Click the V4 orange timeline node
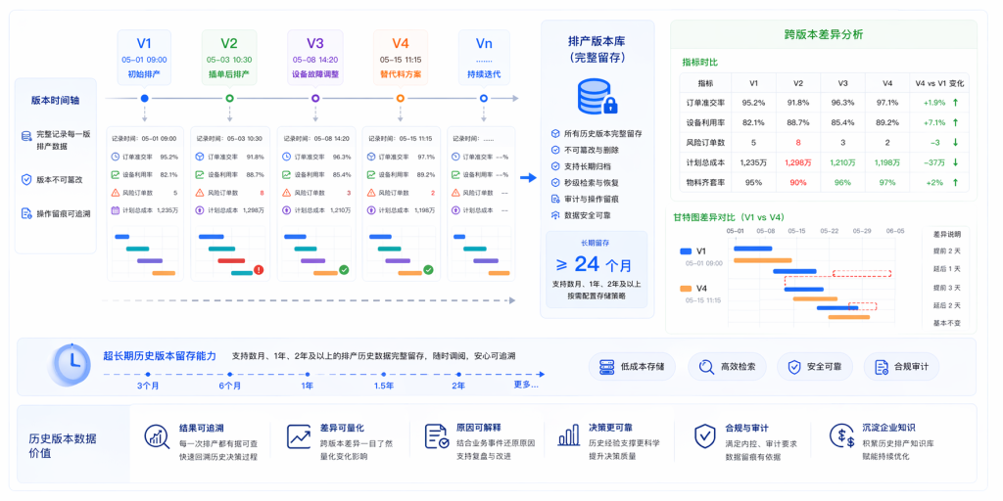1003x501 pixels. [400, 99]
